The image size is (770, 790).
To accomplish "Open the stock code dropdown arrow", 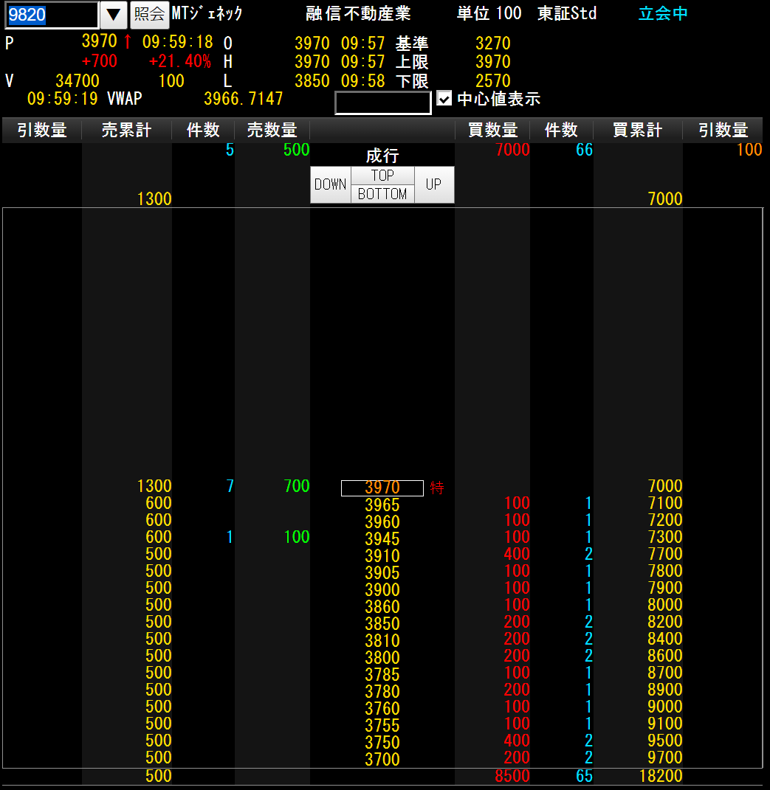I will 114,15.
